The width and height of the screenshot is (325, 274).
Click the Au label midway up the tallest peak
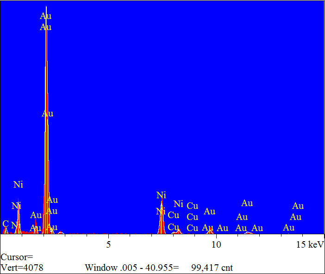[48, 114]
